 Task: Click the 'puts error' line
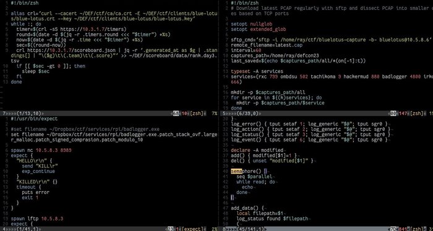pyautogui.click(x=36, y=193)
